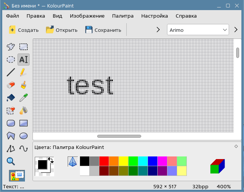Image resolution: width=244 pixels, height=192 pixels.
Task: Open the Изображение menu
Action: 87,16
